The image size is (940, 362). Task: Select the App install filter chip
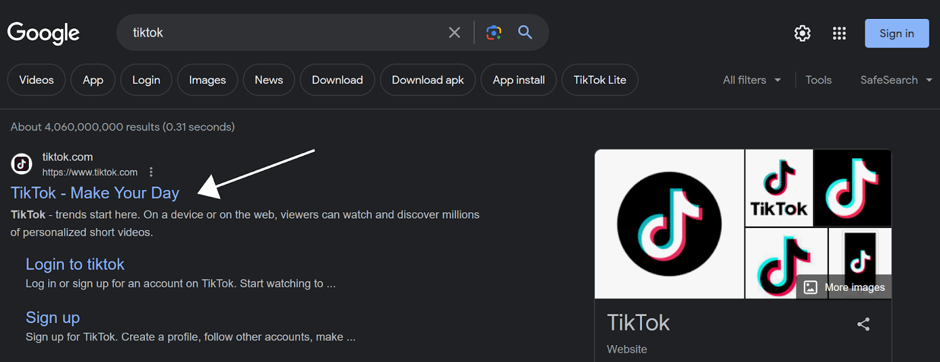(519, 80)
